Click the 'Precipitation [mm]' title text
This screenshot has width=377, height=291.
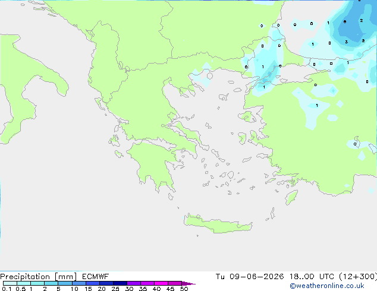click(39, 277)
